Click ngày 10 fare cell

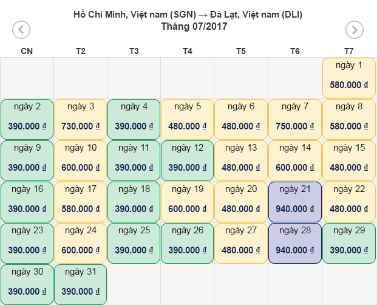click(x=80, y=160)
